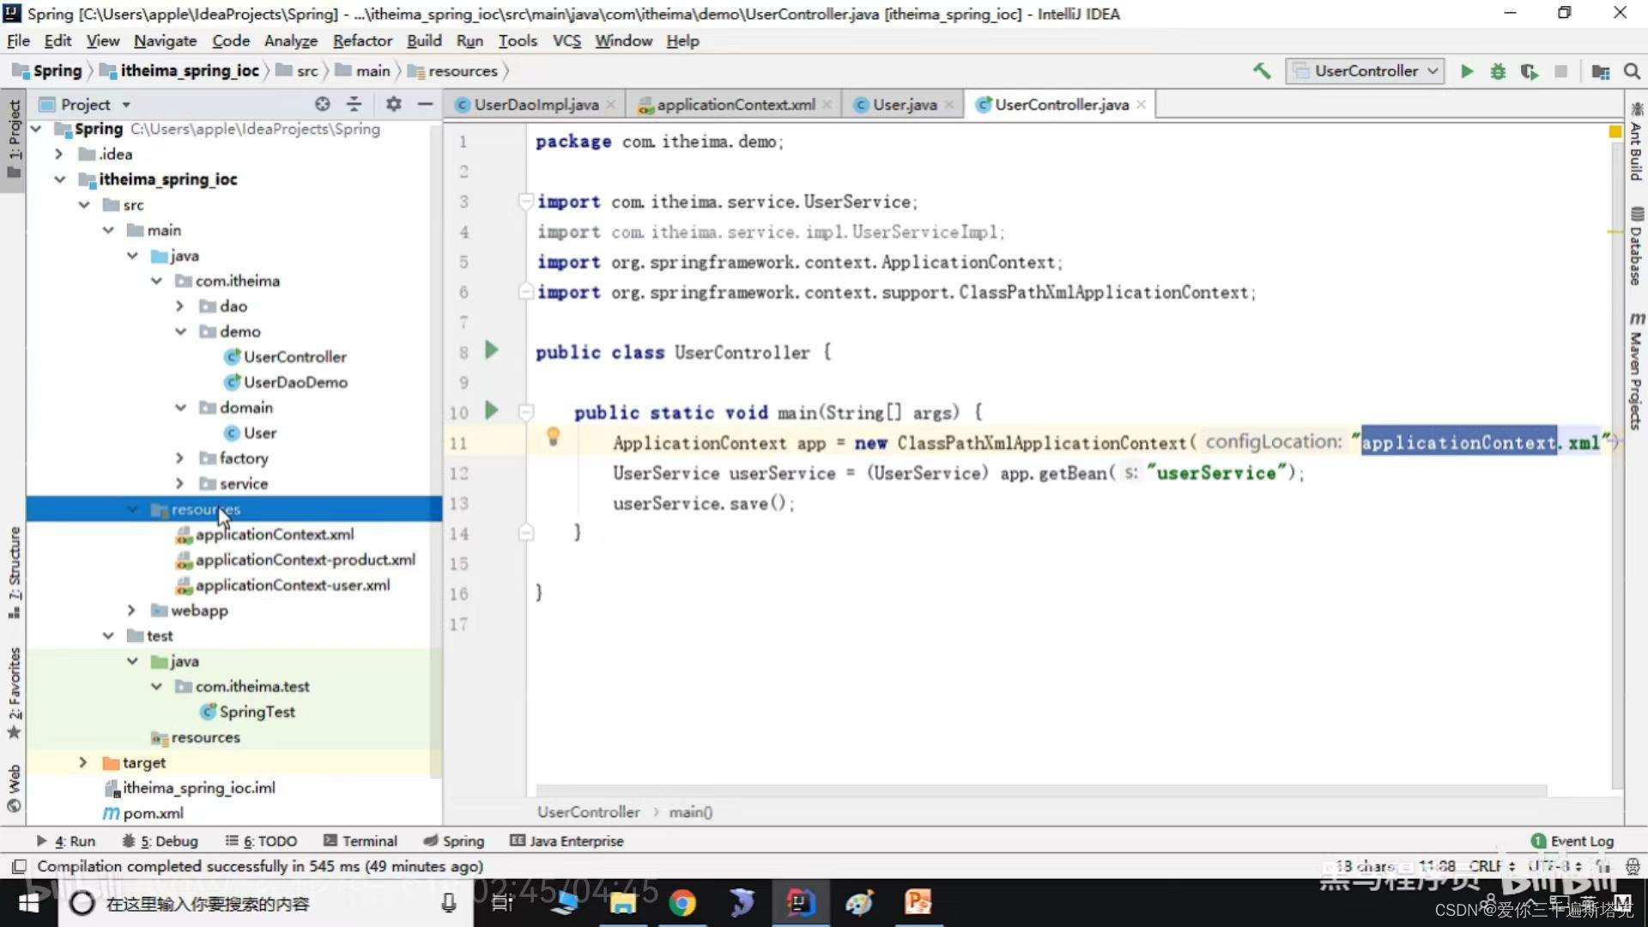The image size is (1648, 927).
Task: Click the Stop process square icon
Action: (1561, 71)
